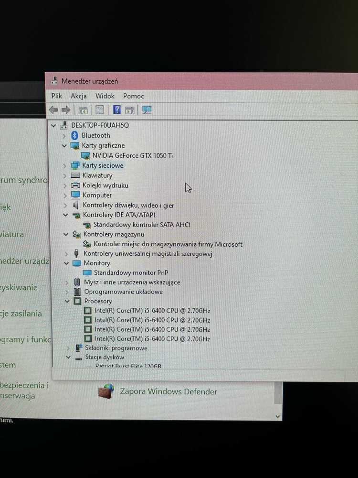Viewport: 358px width, 478px height.
Task: Click the Składniki programowe icon
Action: tap(79, 348)
